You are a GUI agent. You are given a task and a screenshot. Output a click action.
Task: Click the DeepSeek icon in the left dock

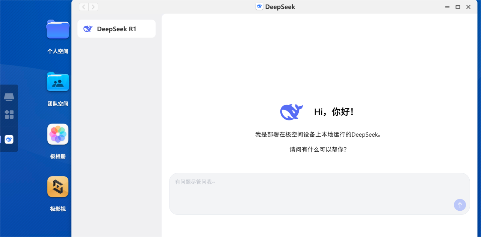tap(9, 139)
